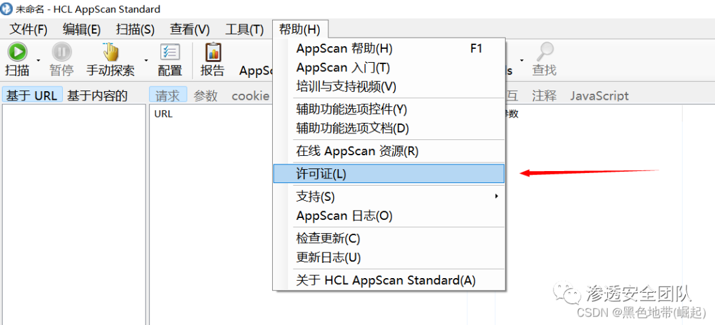715x325 pixels.
Task: Select the 参数 (Parameters) tab
Action: [206, 96]
